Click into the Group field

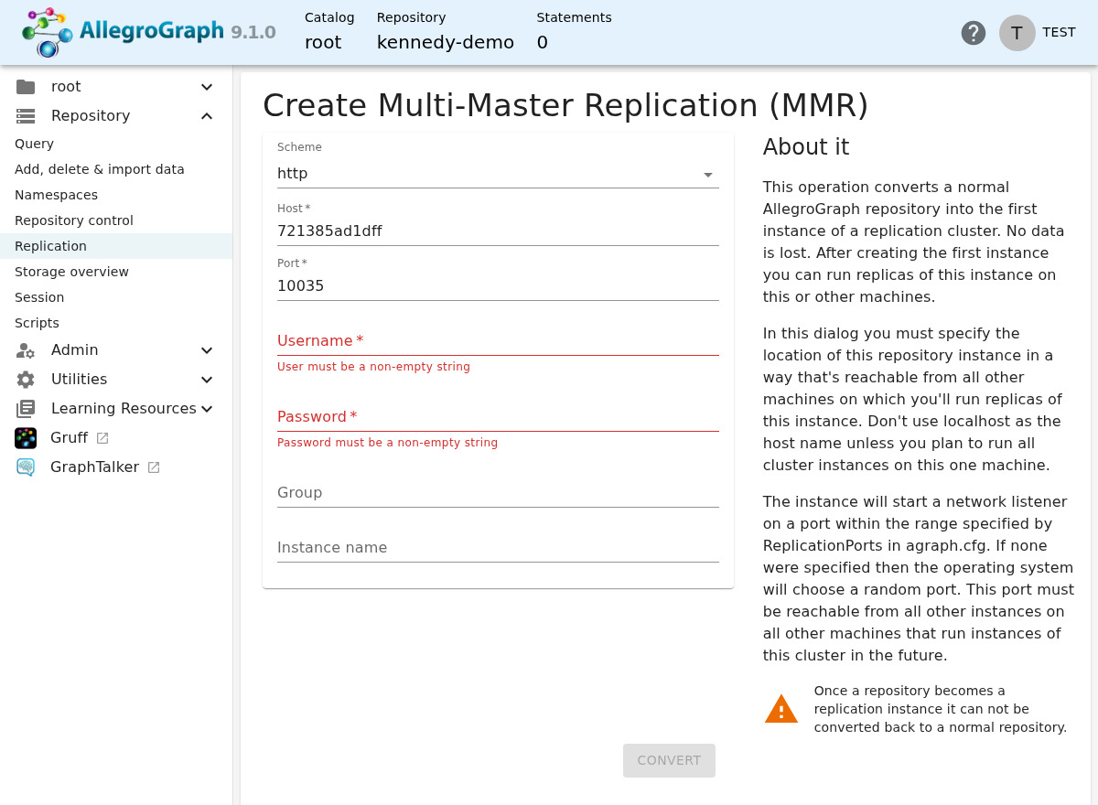point(498,492)
